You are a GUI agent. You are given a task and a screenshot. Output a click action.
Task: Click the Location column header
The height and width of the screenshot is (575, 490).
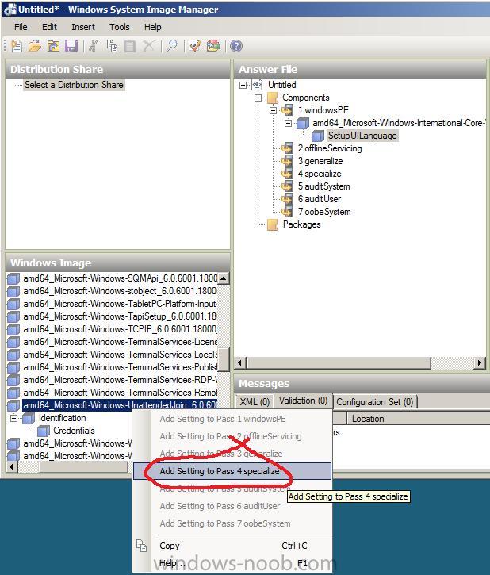(x=418, y=419)
